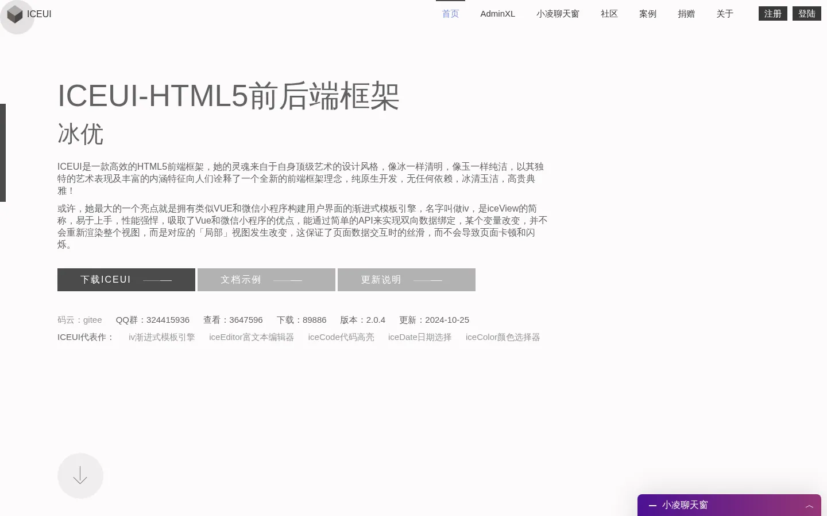Click the round scroll-down arrow icon
The height and width of the screenshot is (516, 827).
[x=80, y=476]
